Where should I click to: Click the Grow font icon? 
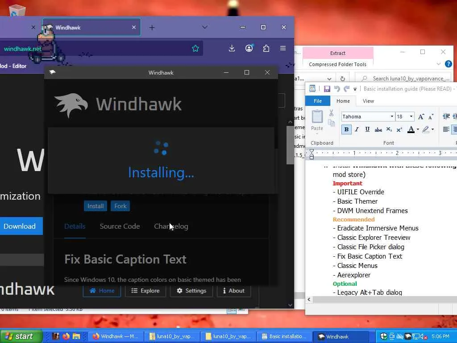421,117
